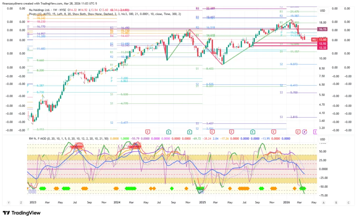
Task: Open the green earnings marker near November 2024
Action: pos(190,132)
